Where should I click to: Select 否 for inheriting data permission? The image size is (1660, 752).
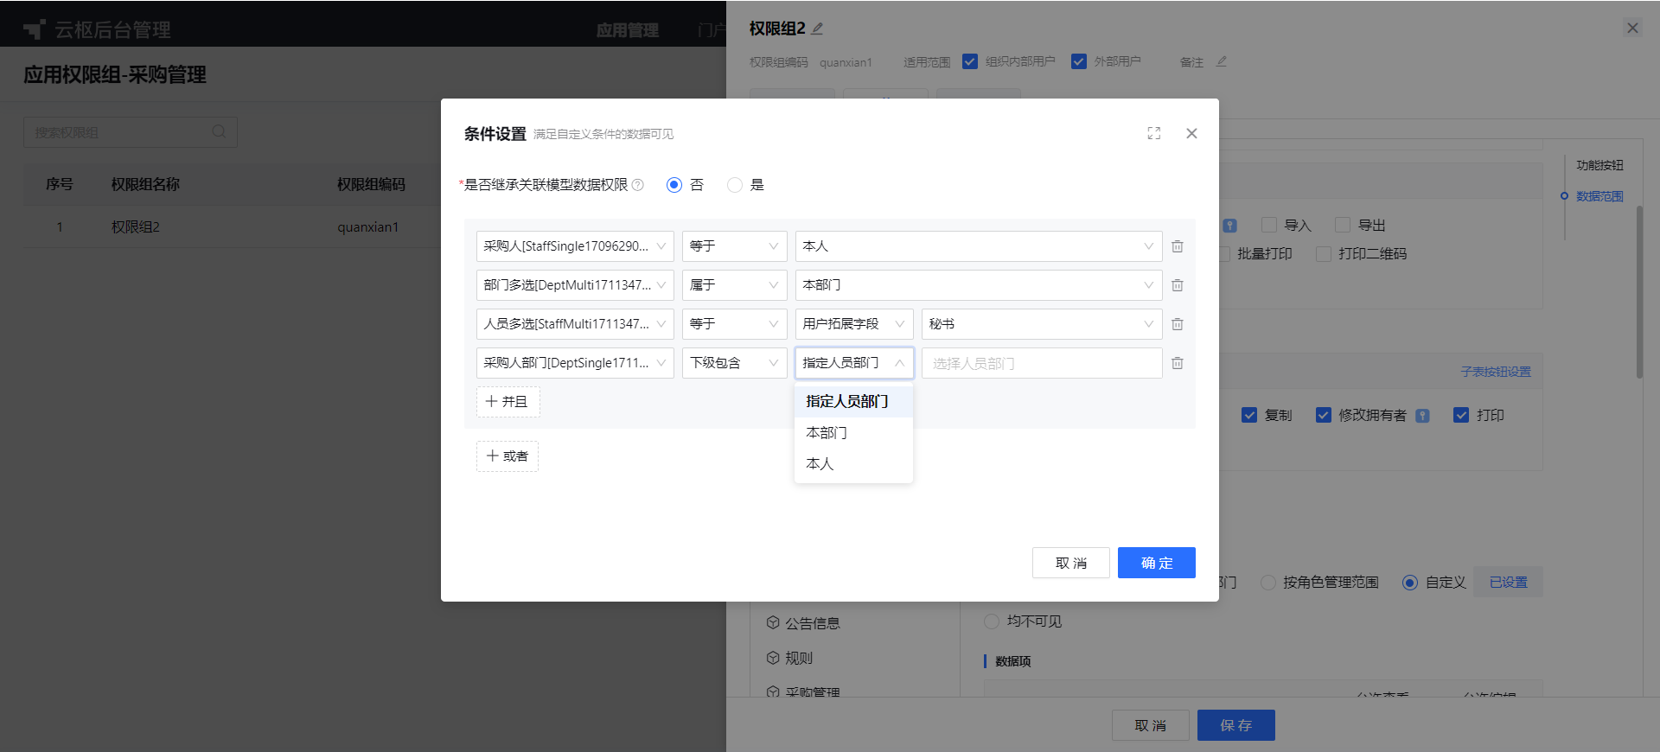pos(674,185)
